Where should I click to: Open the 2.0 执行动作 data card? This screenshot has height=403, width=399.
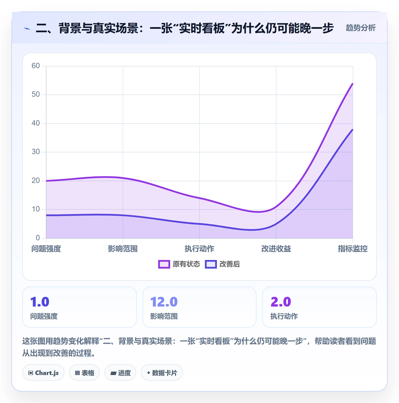click(x=319, y=307)
